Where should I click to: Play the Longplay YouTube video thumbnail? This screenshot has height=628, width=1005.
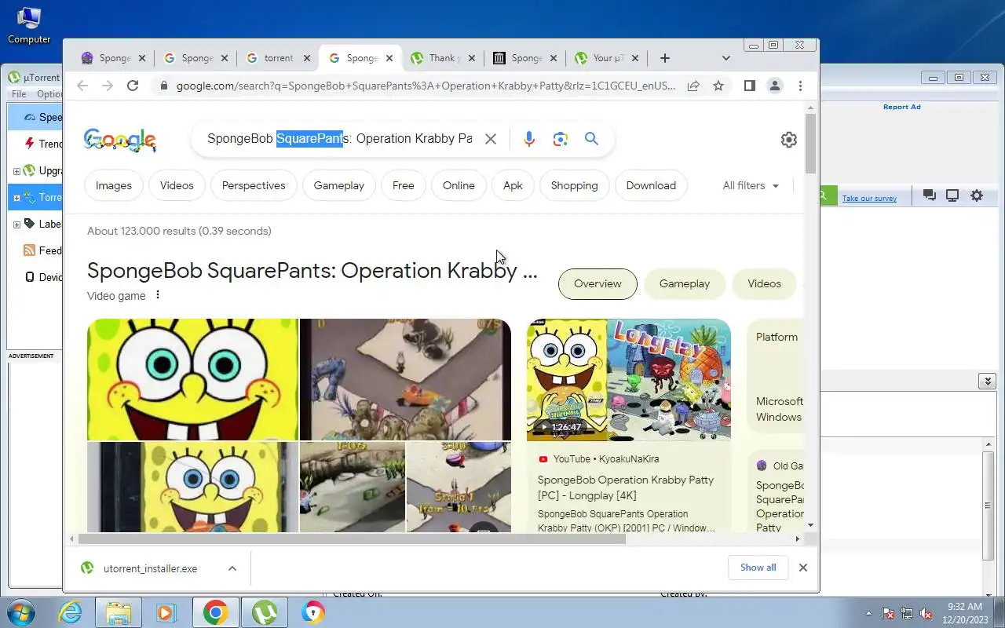tap(629, 380)
